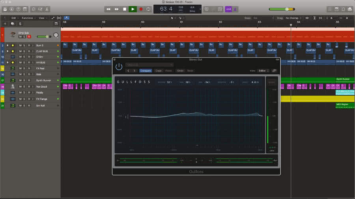
Task: Click the Forward transport button
Action: tap(116, 9)
